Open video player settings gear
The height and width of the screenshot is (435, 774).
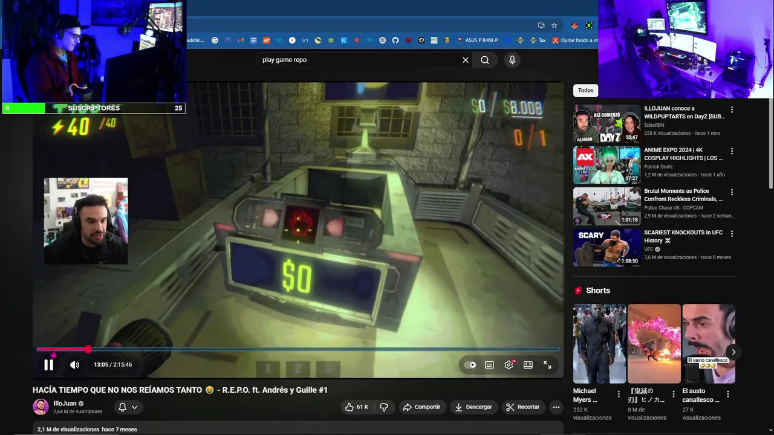pos(509,365)
